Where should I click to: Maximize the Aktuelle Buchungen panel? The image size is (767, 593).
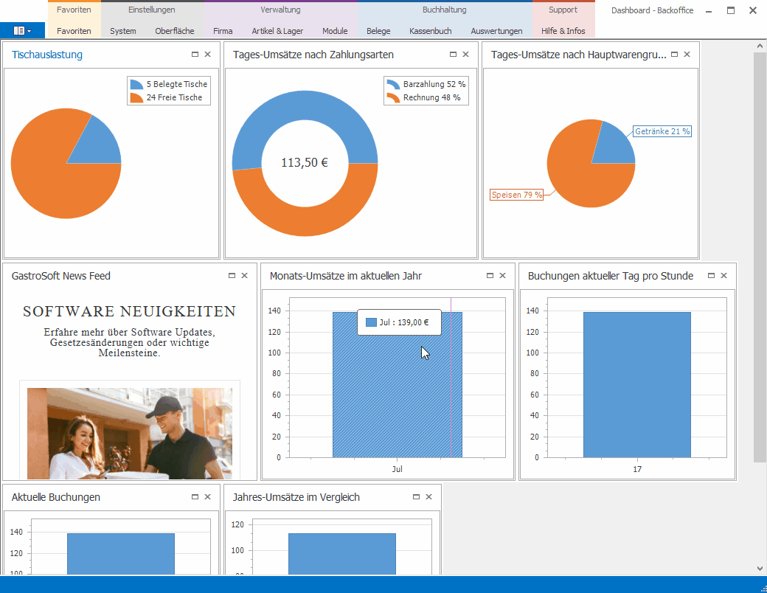point(195,496)
